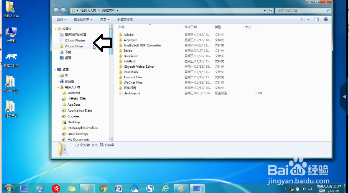Screen dimensions: 349x193
Task: Click the navigation pane scroll down arrow
Action: pos(111,139)
